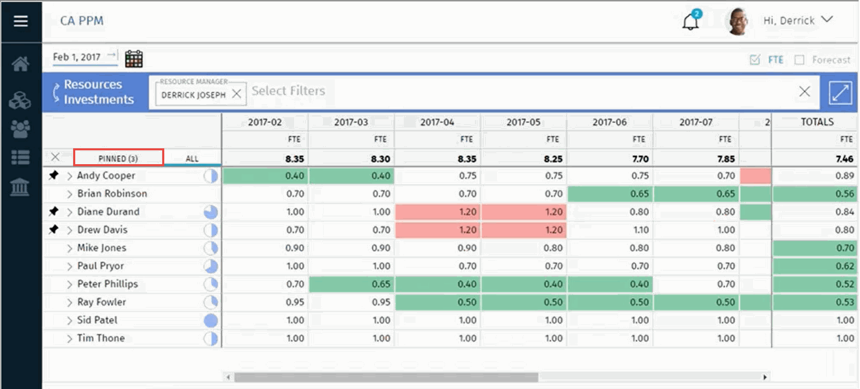Open the notifications bell
The height and width of the screenshot is (389, 860).
click(x=690, y=21)
